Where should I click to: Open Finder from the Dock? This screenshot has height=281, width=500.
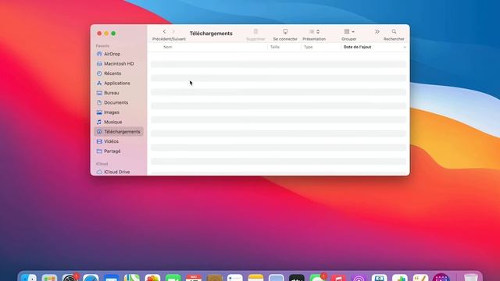(29, 278)
